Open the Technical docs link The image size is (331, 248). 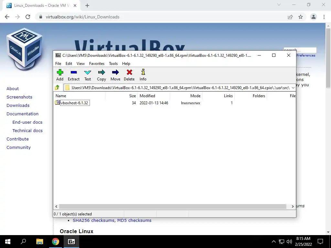click(x=27, y=130)
